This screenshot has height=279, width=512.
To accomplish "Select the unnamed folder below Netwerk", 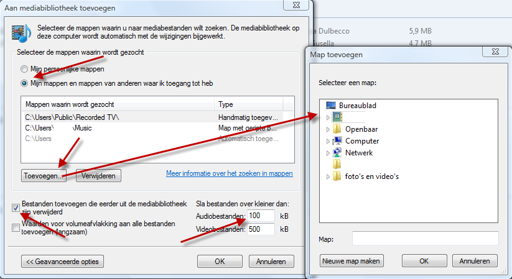I will [337, 164].
